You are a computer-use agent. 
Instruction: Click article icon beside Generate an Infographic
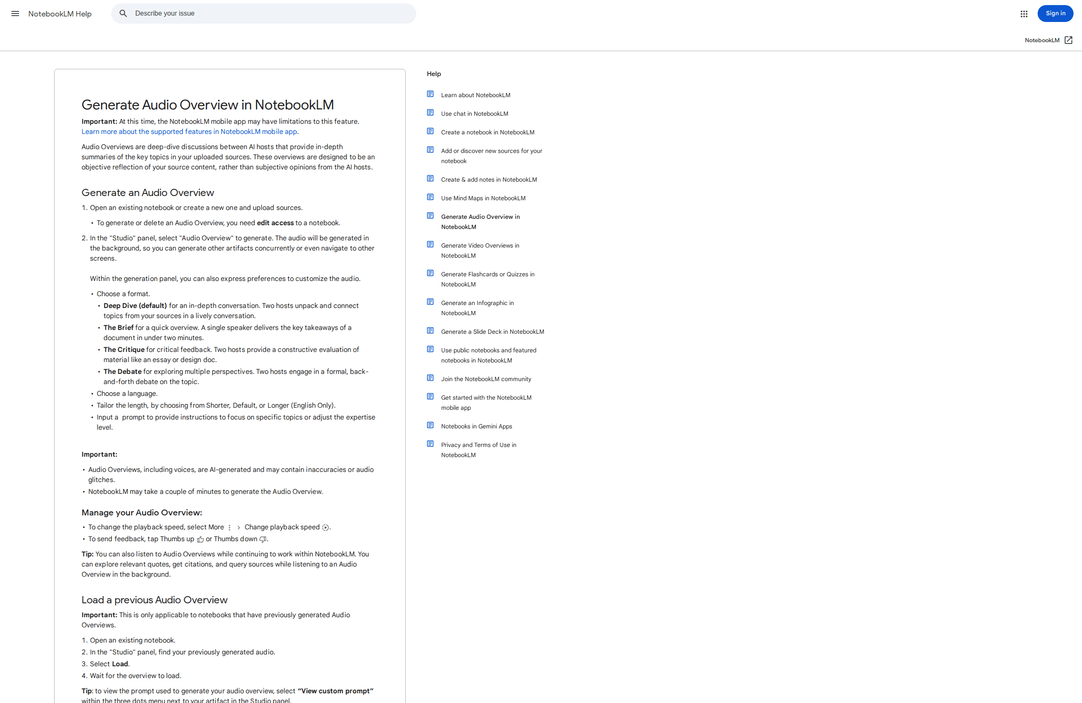click(x=430, y=302)
